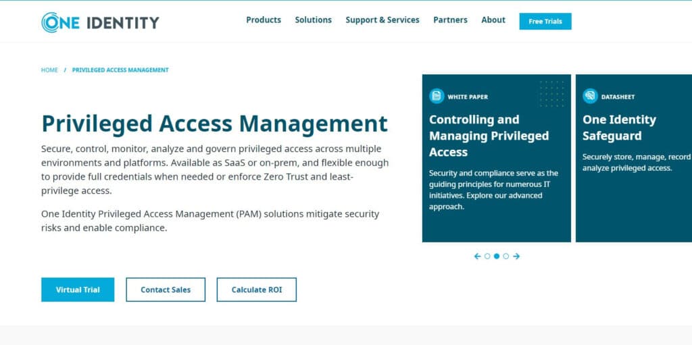Click 'Security and compliance serve' description text

coord(493,190)
